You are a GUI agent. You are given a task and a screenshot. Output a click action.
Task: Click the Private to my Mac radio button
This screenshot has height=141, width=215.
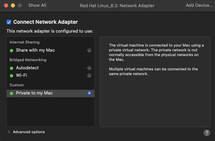click(89, 93)
